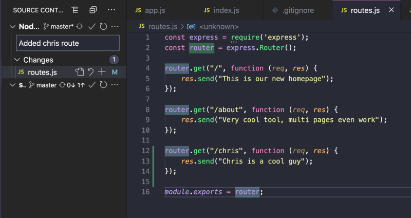Click the JS icon on the index.js tab
The width and height of the screenshot is (411, 218).
(x=207, y=10)
